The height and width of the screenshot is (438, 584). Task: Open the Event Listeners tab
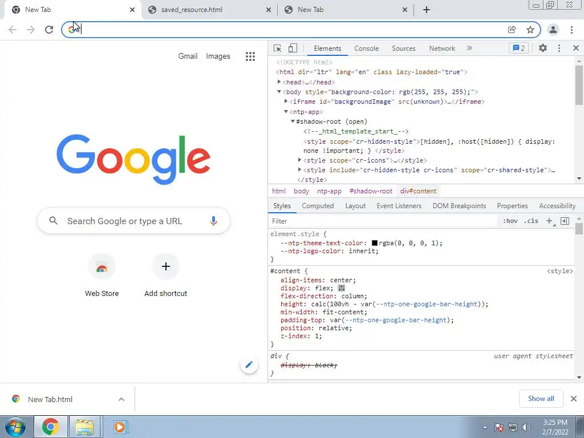pos(399,205)
